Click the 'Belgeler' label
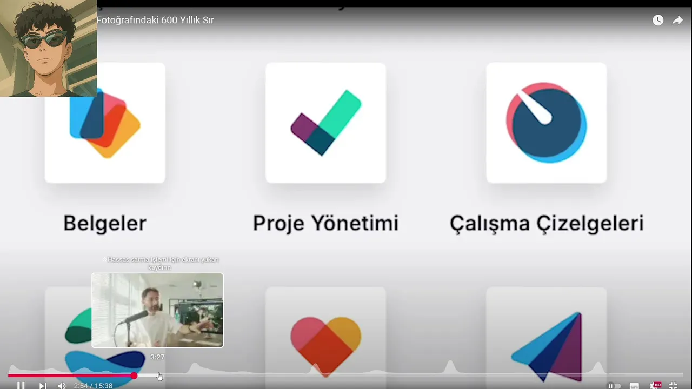Viewport: 692px width, 389px height. coord(105,223)
